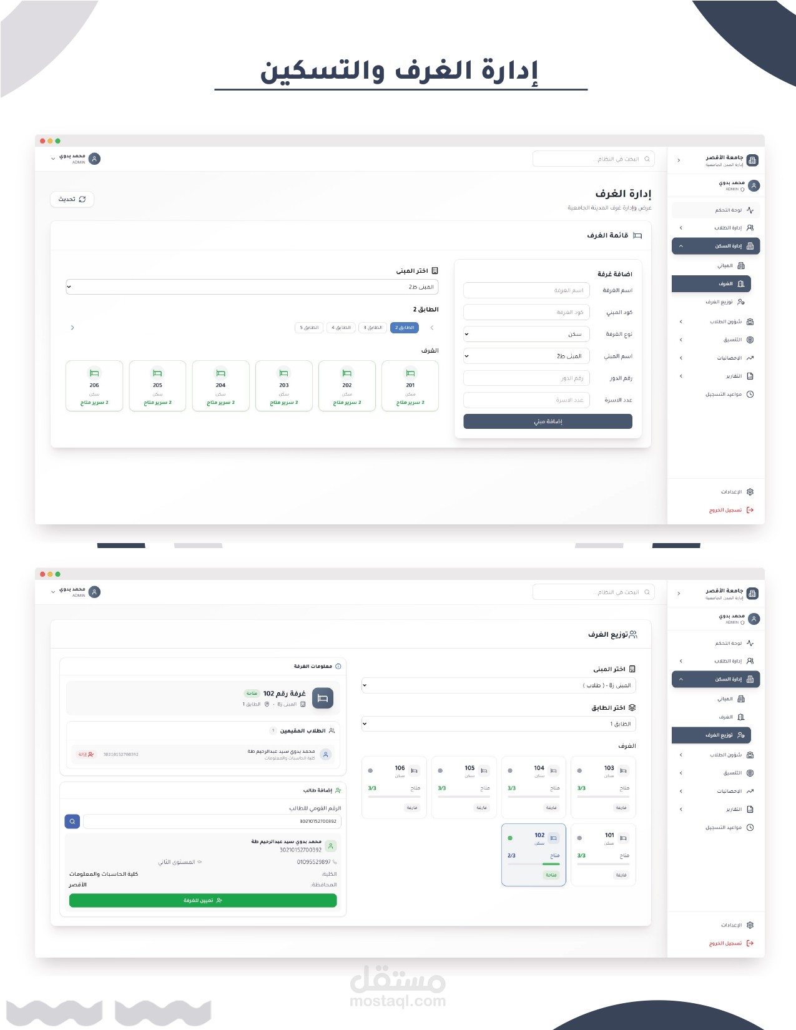This screenshot has height=1030, width=796.
Task: Click room 102 occupancy progress bar
Action: pyautogui.click(x=534, y=864)
